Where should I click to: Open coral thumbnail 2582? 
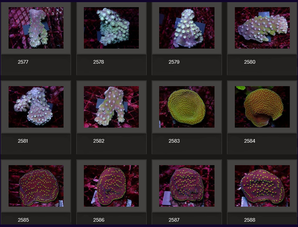[111, 107]
